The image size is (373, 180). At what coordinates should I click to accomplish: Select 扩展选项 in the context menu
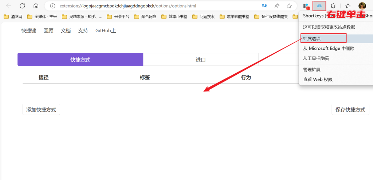[312, 38]
